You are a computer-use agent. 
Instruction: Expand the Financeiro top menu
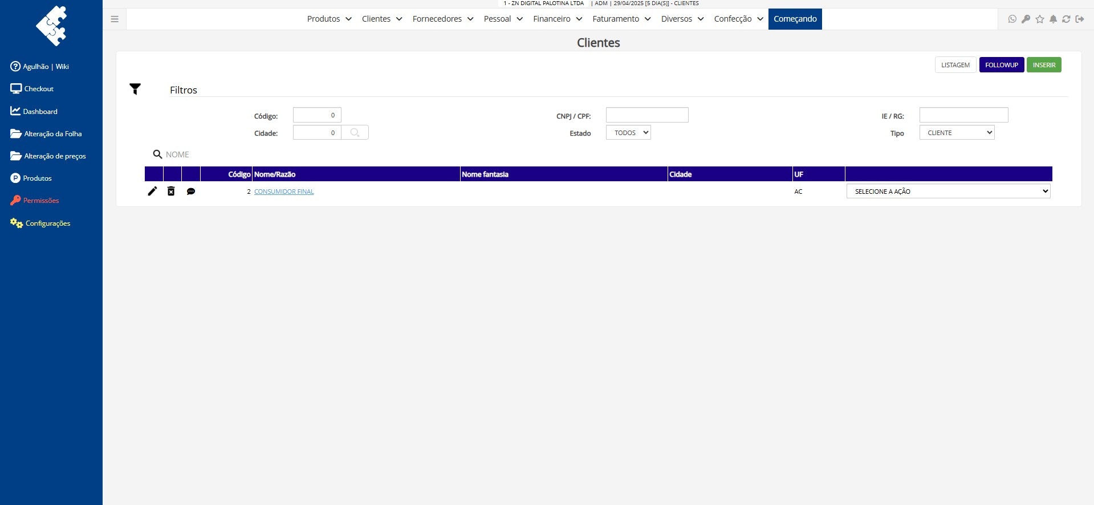point(558,19)
